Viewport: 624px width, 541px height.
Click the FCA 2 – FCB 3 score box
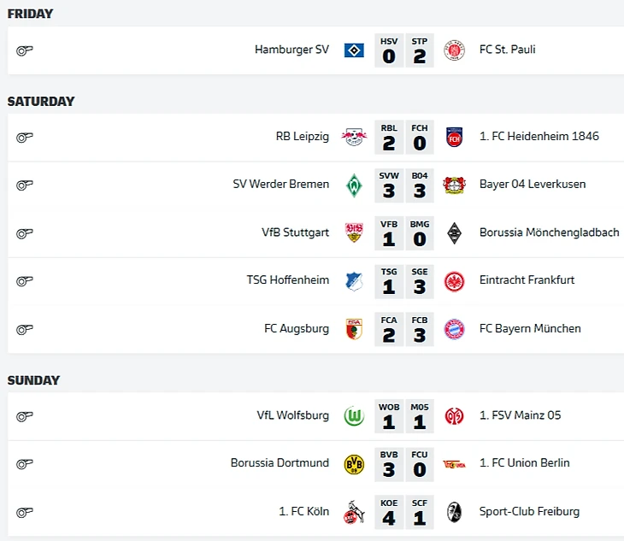[x=404, y=329]
